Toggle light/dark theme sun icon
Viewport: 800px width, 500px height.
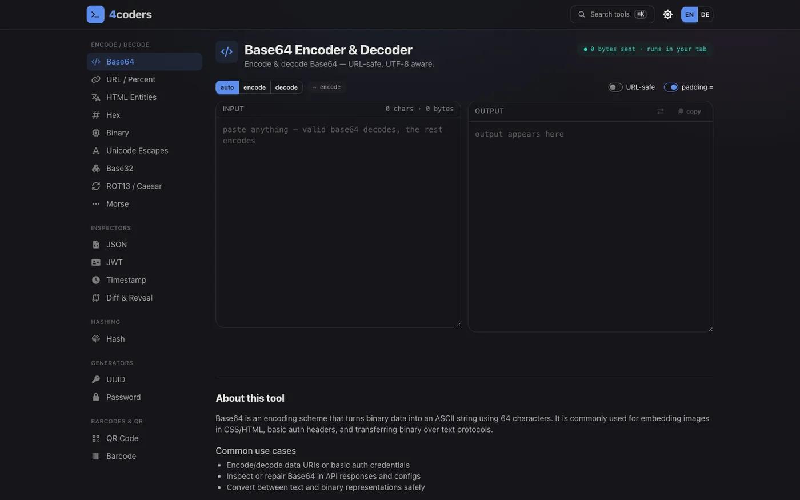coord(667,14)
